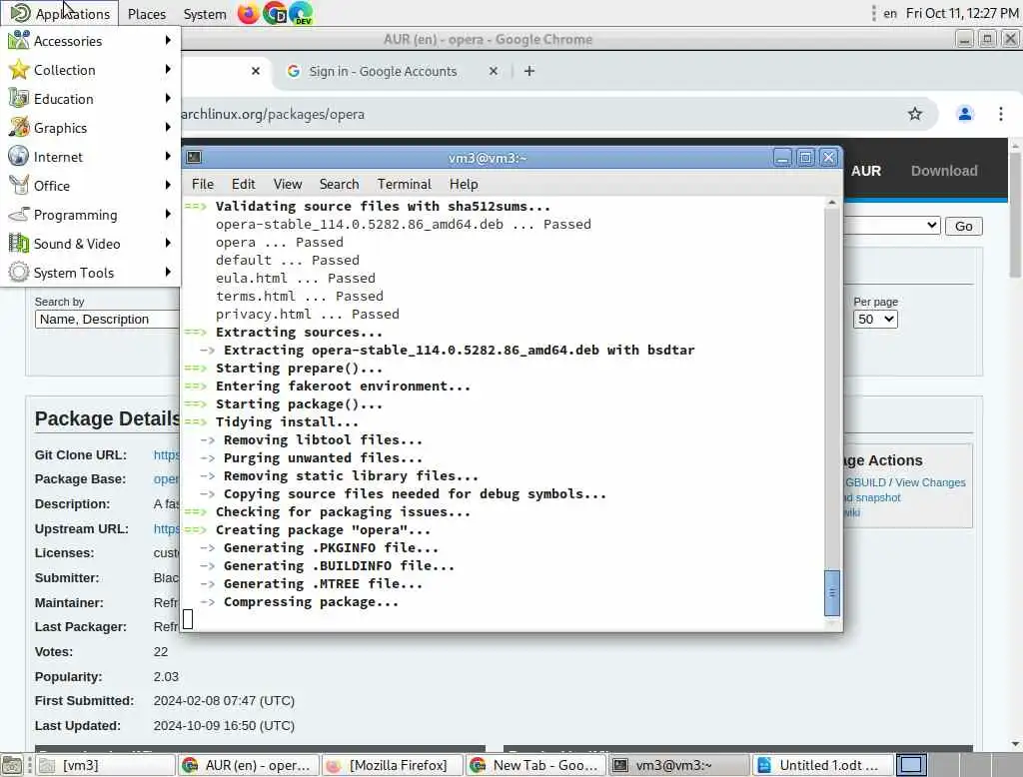Click the Collection star icon
The image size is (1023, 777).
[x=18, y=69]
